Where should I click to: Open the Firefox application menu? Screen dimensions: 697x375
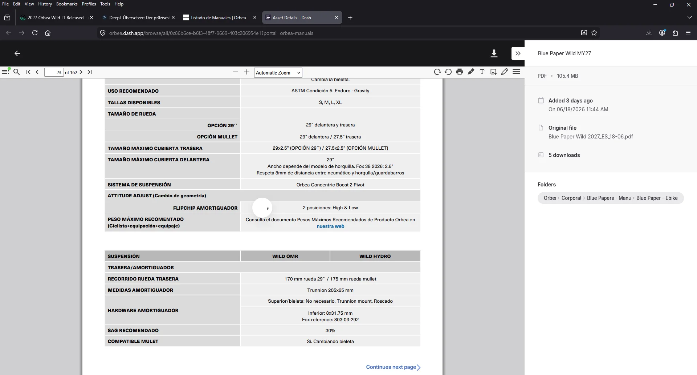tap(688, 33)
